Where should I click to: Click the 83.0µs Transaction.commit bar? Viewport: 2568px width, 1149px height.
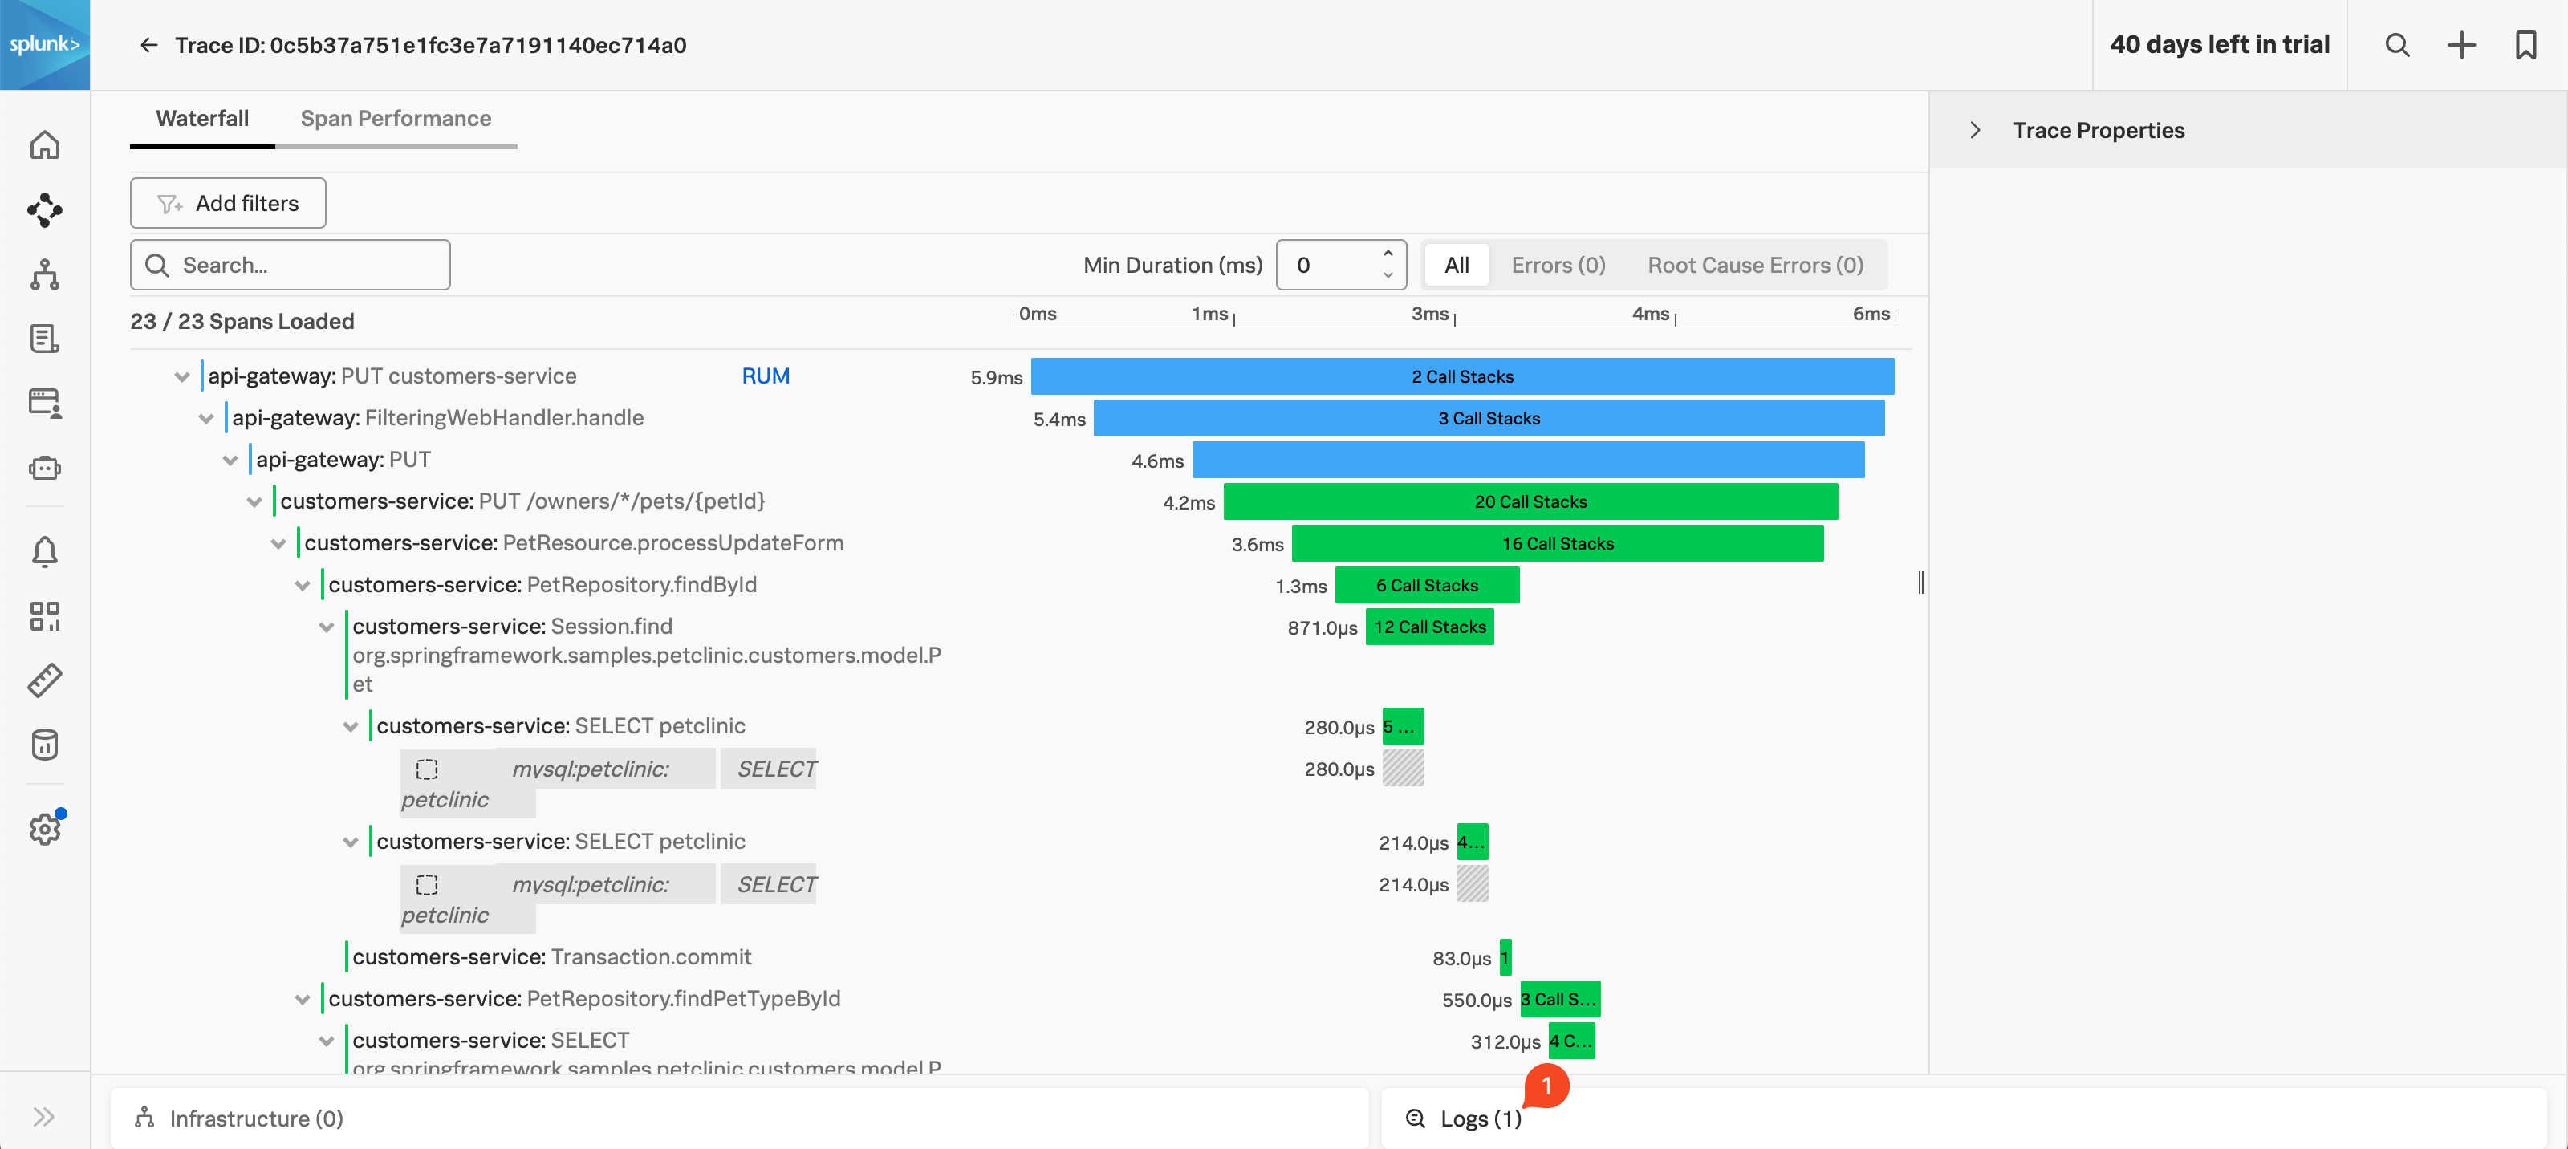[x=1505, y=958]
